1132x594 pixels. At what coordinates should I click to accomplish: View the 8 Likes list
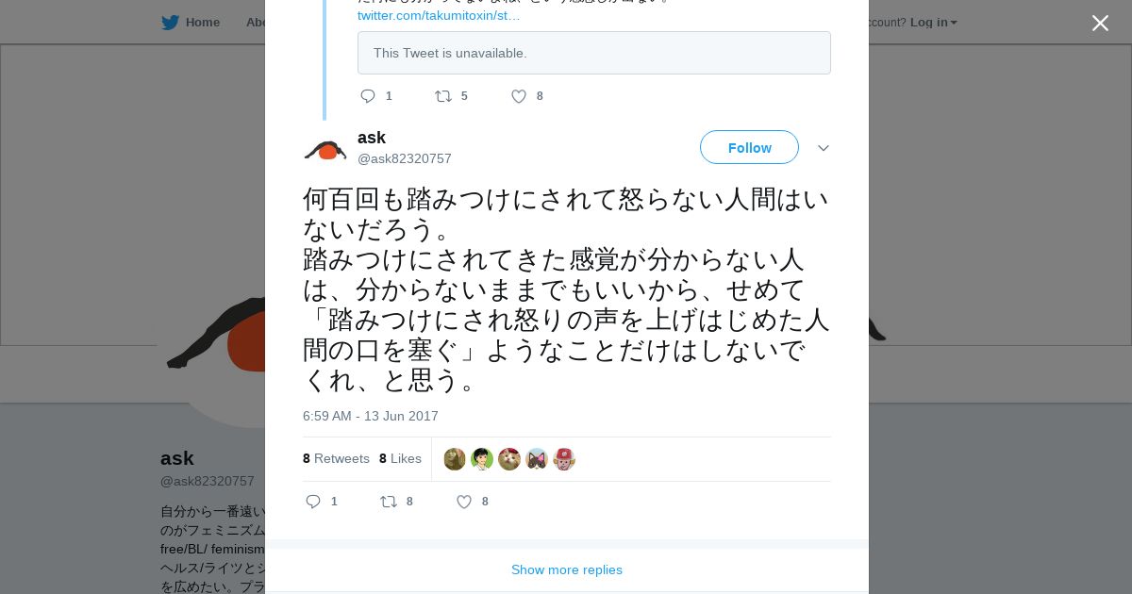pyautogui.click(x=400, y=459)
